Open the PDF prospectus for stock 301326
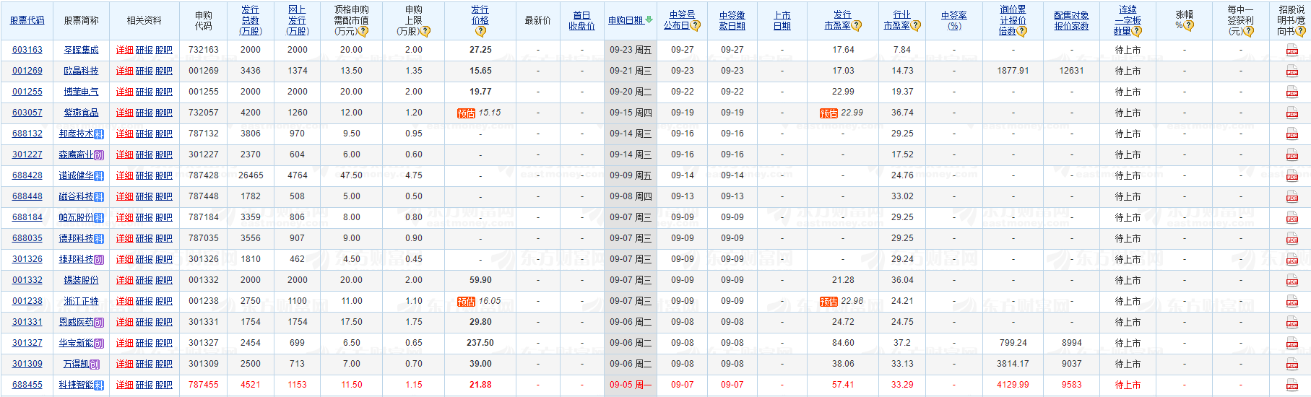 click(1291, 261)
